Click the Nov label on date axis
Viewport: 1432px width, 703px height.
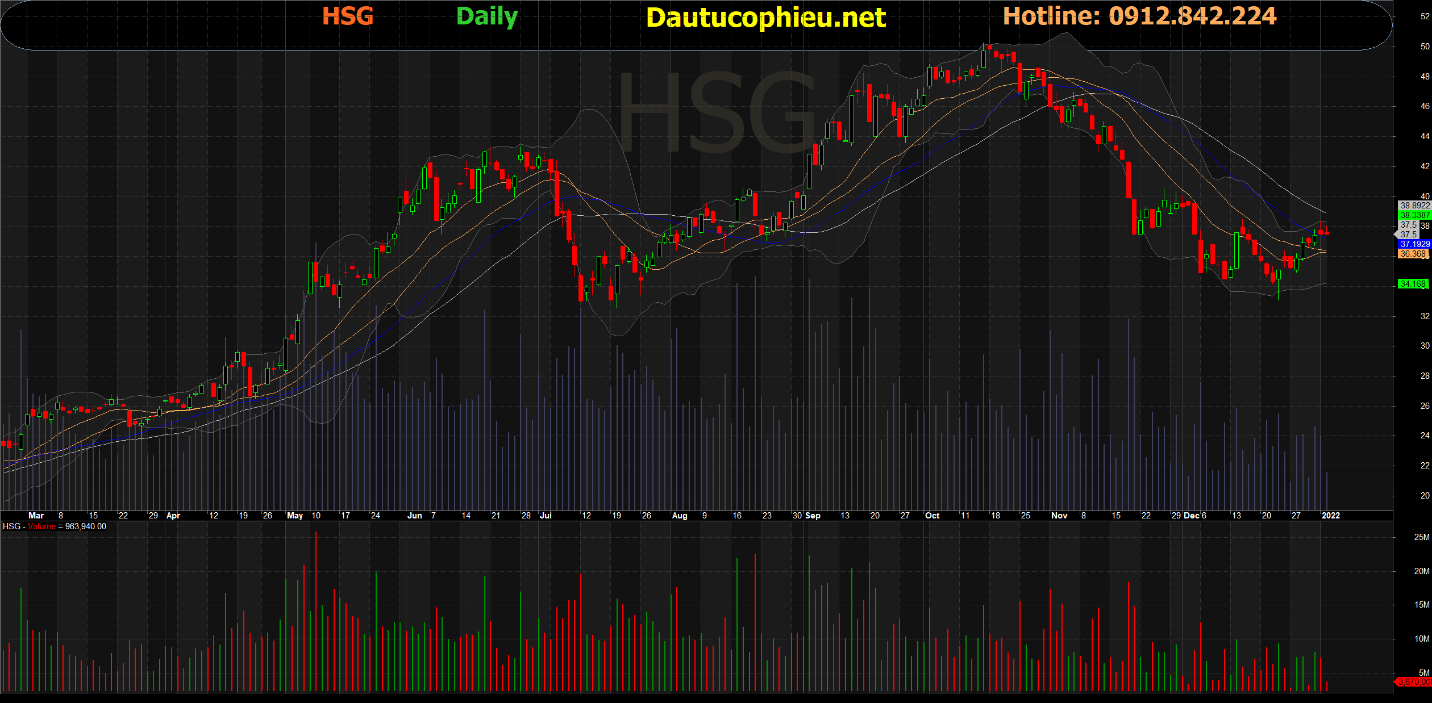(x=1059, y=516)
